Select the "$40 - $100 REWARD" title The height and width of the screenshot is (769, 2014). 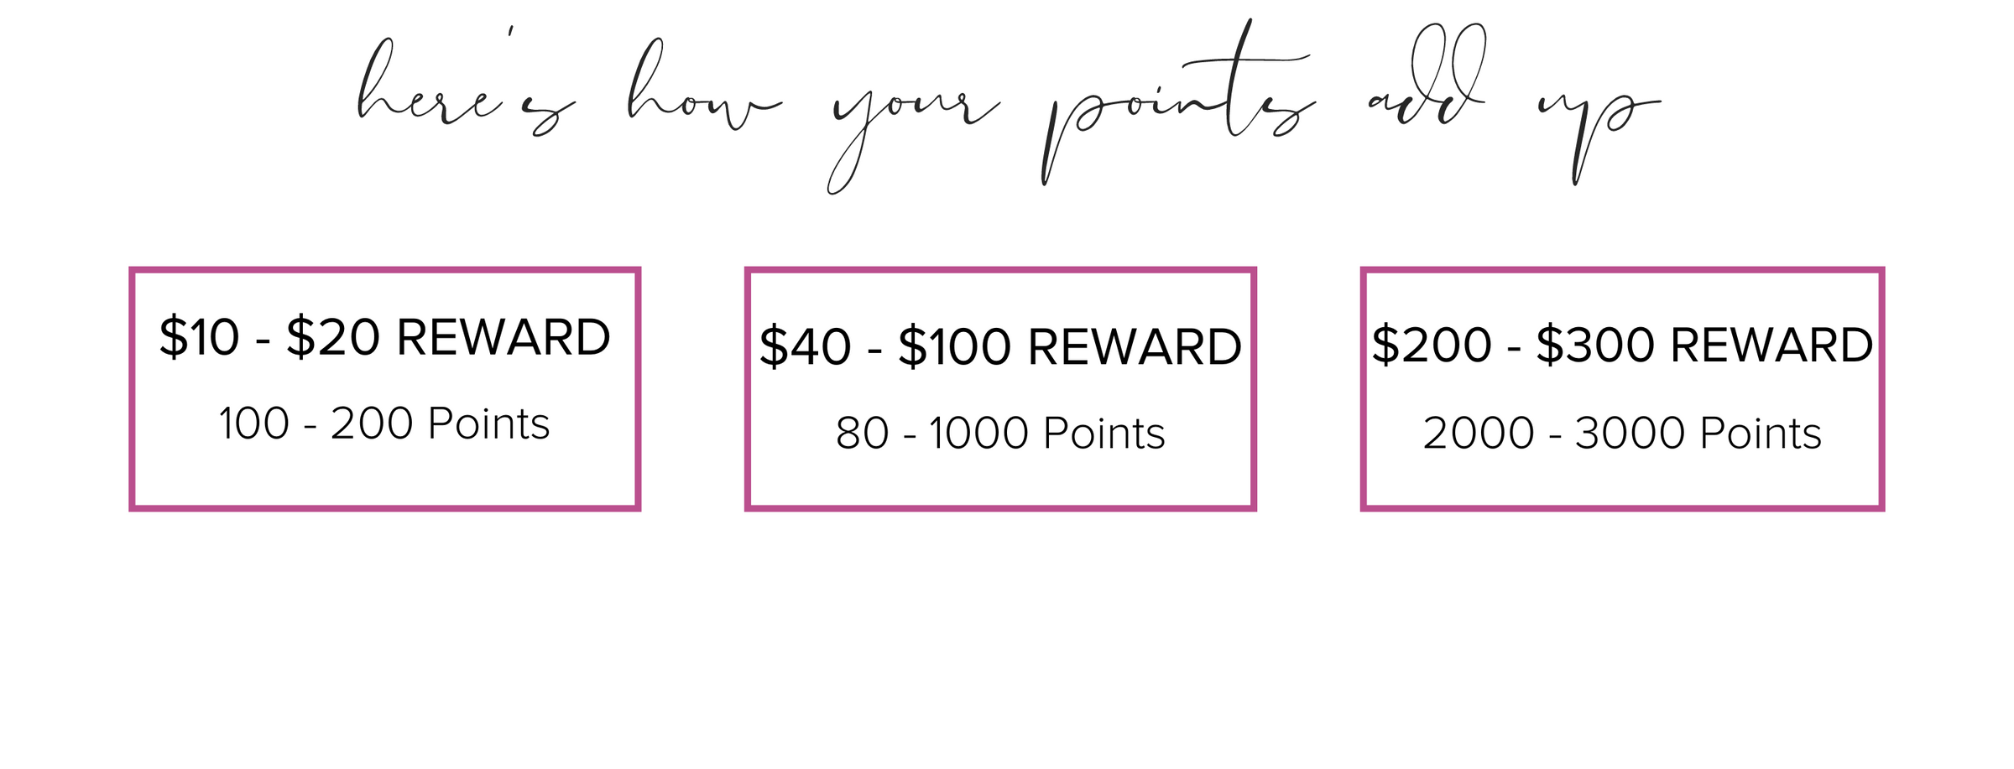point(999,347)
